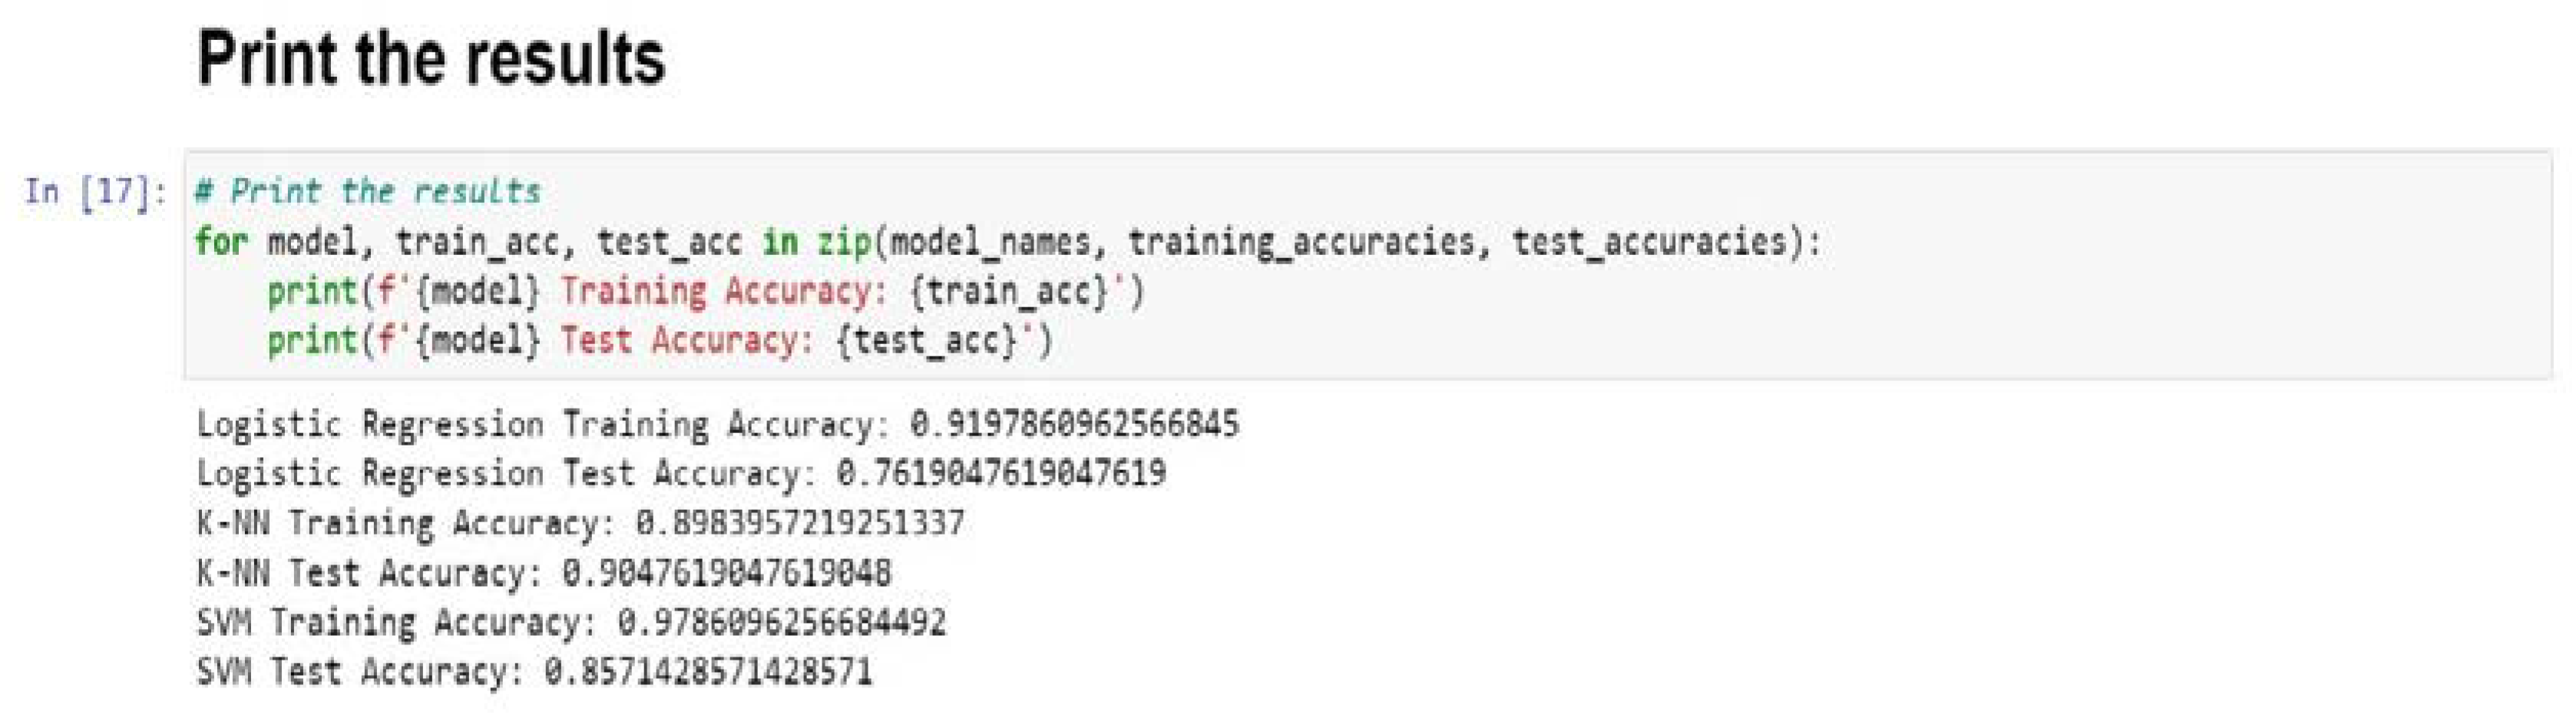Click the "# Print the results" code comment
This screenshot has height=725, width=2576.
(367, 190)
